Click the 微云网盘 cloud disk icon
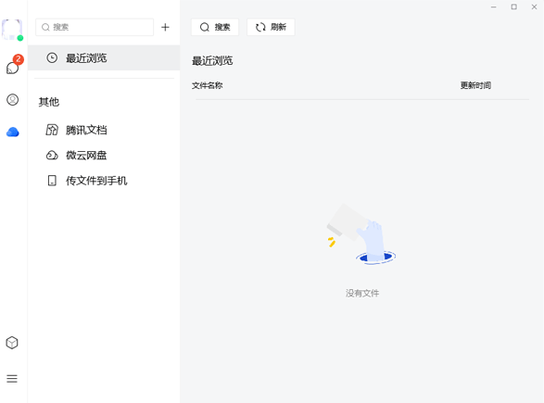 click(x=52, y=155)
